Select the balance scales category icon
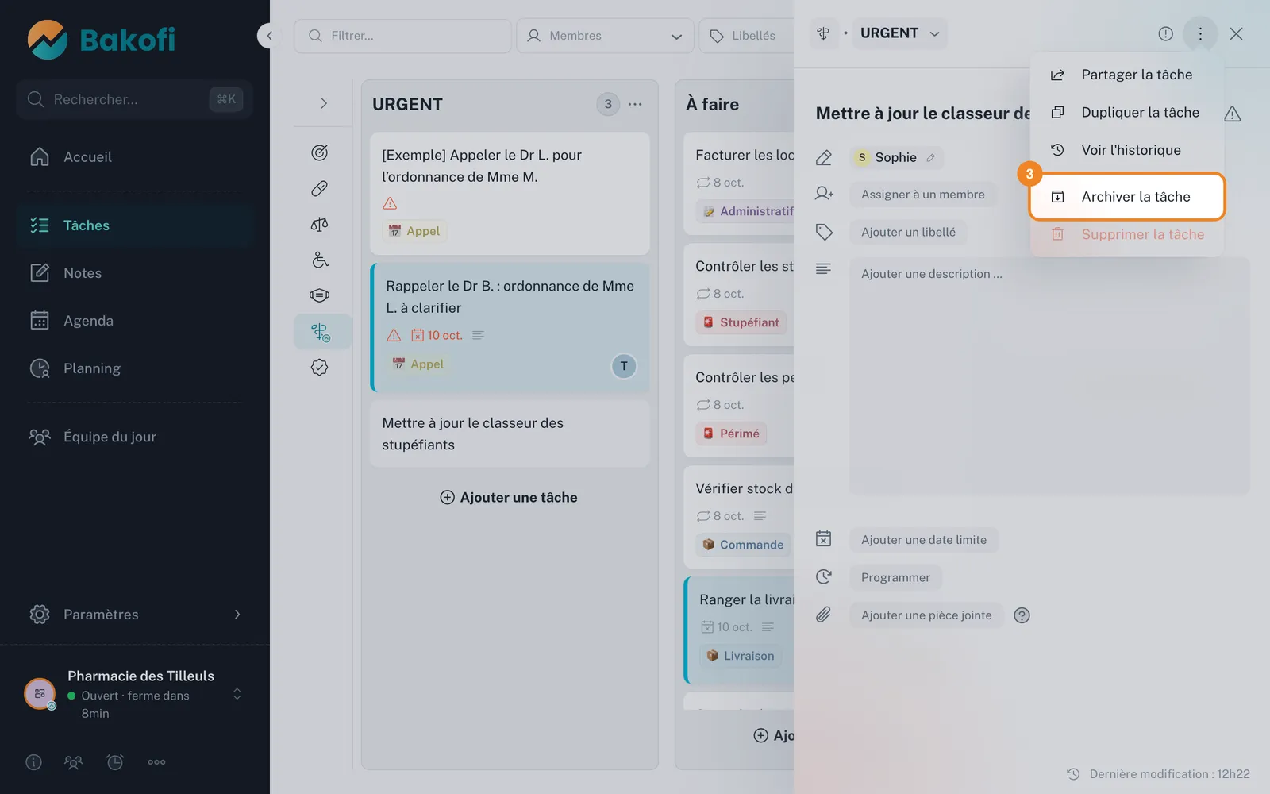1270x794 pixels. tap(319, 224)
